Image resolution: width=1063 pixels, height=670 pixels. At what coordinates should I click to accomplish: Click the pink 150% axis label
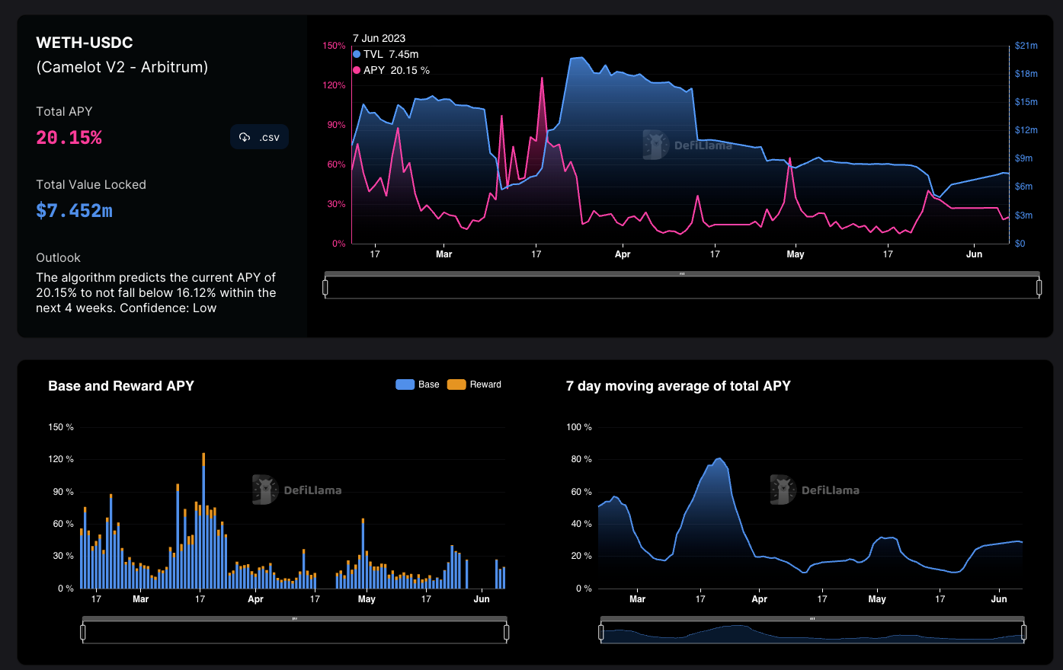334,46
